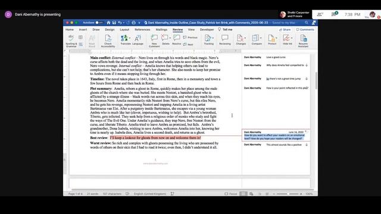Start Read Aloud

pyautogui.click(x=92, y=41)
